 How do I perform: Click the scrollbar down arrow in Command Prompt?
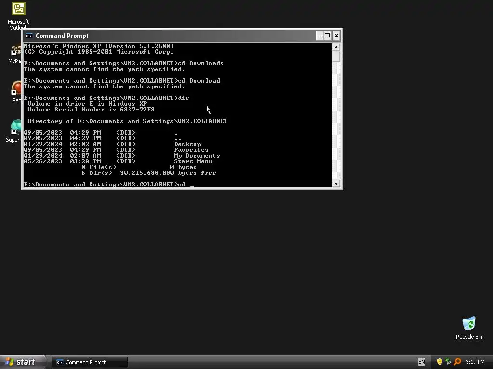point(336,183)
